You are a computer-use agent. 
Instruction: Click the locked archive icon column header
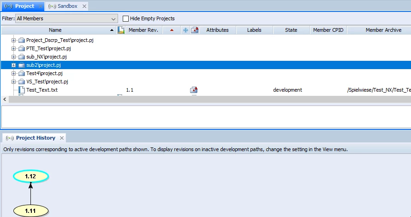point(195,30)
